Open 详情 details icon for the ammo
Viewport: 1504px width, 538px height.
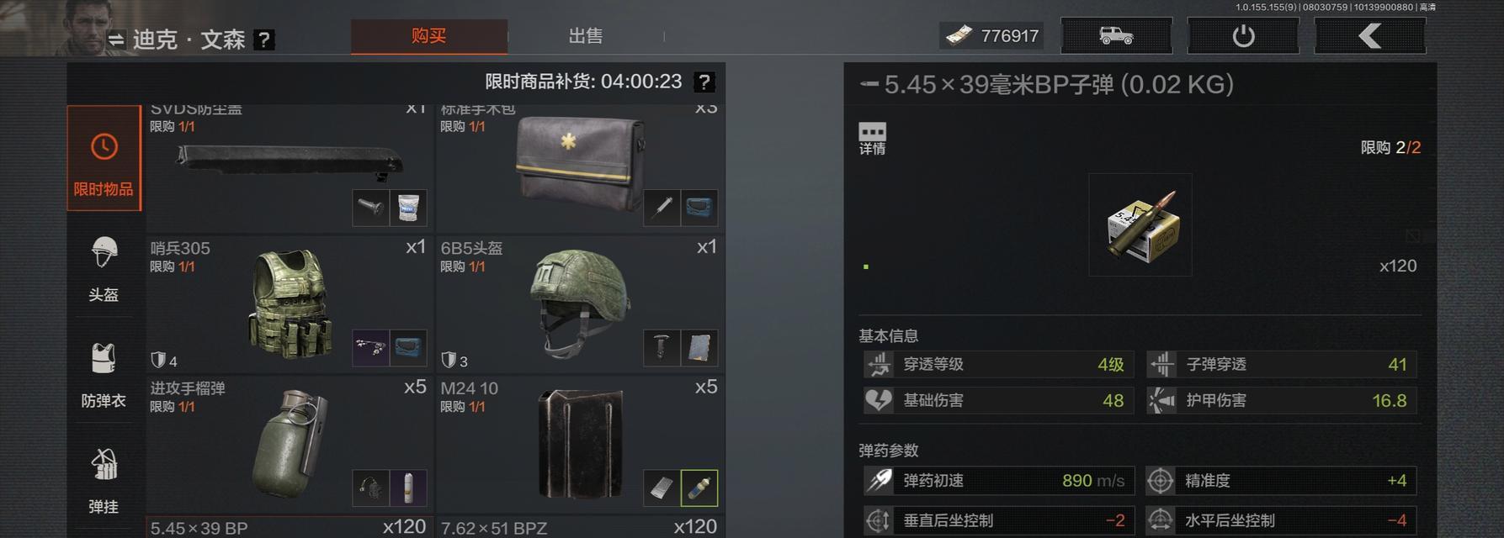[x=872, y=139]
